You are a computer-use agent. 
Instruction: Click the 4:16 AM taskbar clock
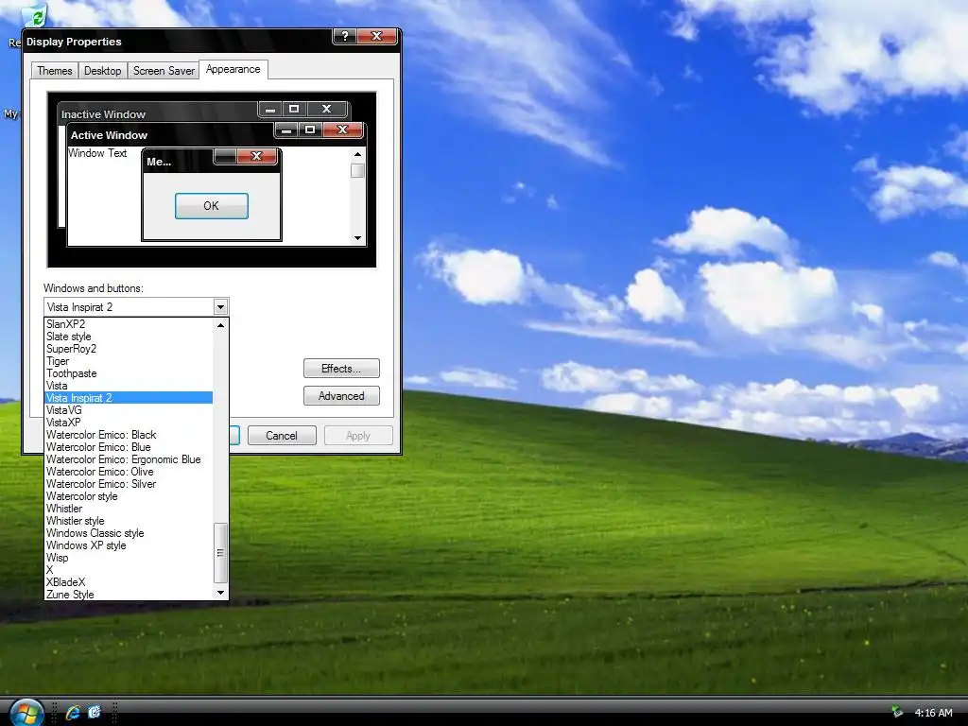(933, 713)
